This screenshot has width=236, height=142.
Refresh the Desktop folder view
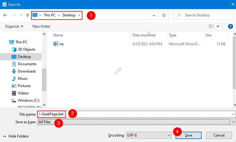point(164,15)
